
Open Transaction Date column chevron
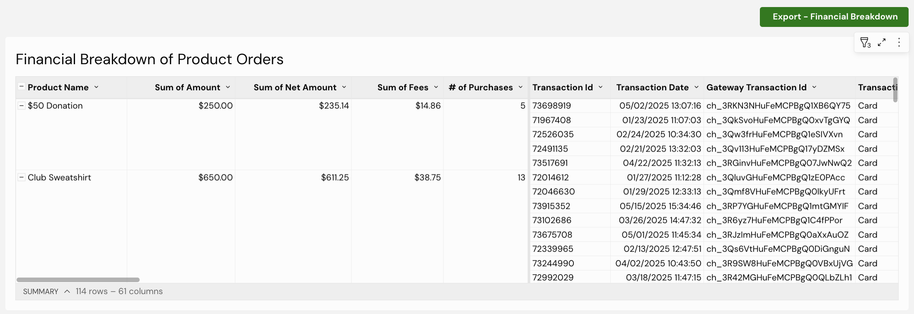[696, 87]
